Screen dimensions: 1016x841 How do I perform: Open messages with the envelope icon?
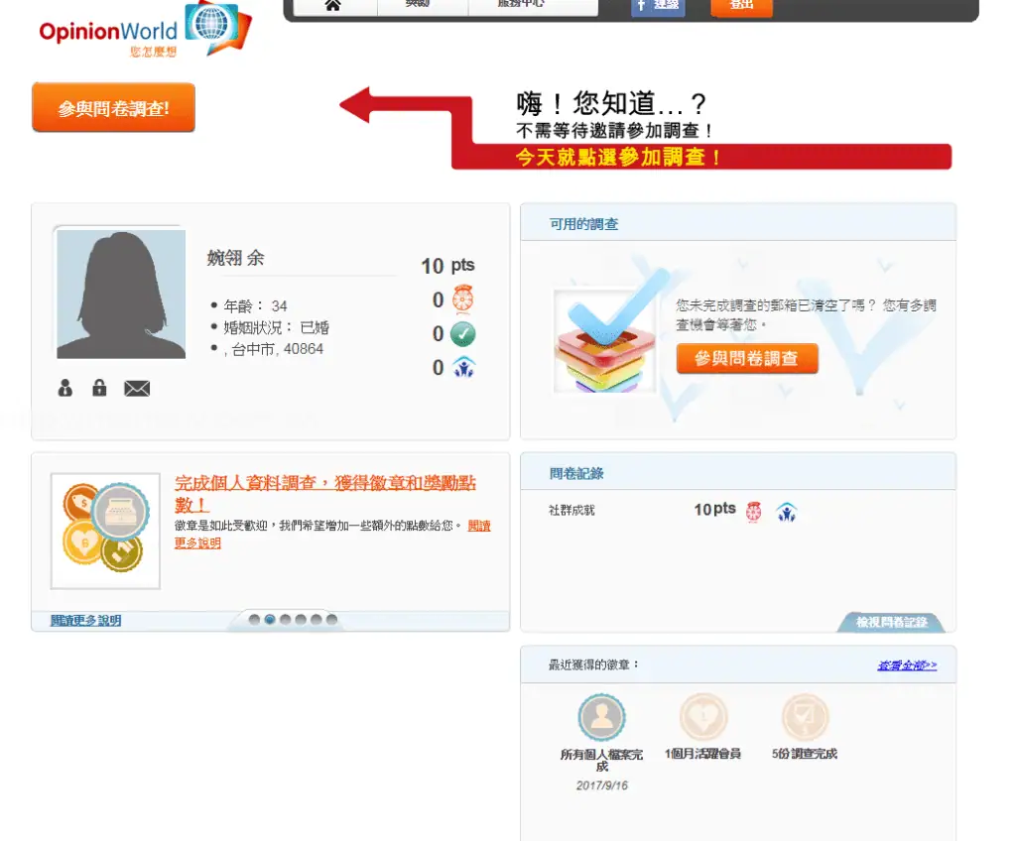137,388
